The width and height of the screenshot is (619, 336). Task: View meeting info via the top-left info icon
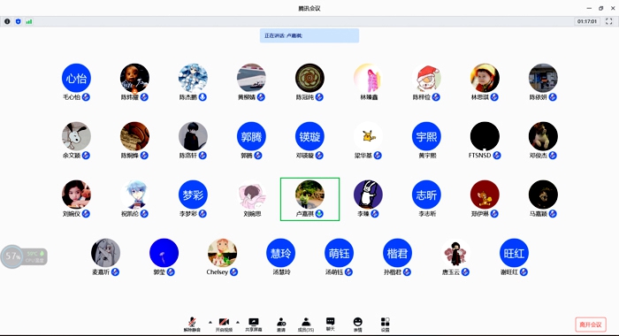pyautogui.click(x=7, y=21)
